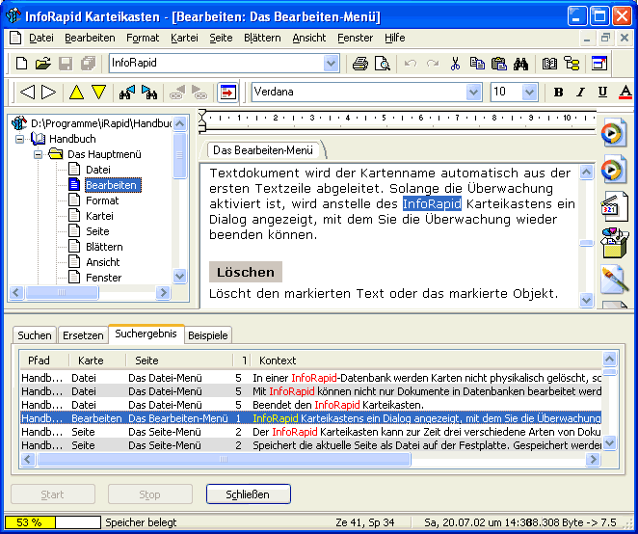Toggle italic formatting
This screenshot has height=534, width=638.
580,92
